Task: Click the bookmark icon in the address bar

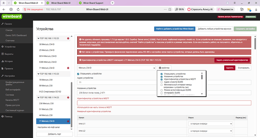Action: click(x=170, y=9)
